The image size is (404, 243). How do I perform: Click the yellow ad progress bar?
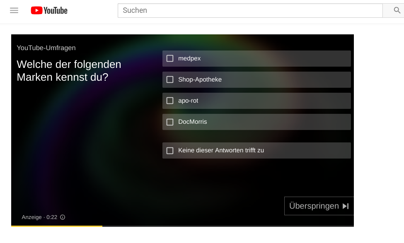[57, 226]
